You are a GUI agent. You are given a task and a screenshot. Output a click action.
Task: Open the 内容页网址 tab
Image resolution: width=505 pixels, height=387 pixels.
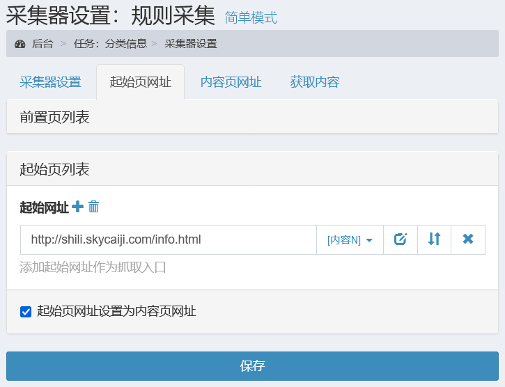231,82
